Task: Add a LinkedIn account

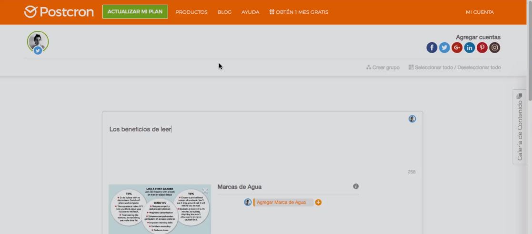Action: point(470,47)
